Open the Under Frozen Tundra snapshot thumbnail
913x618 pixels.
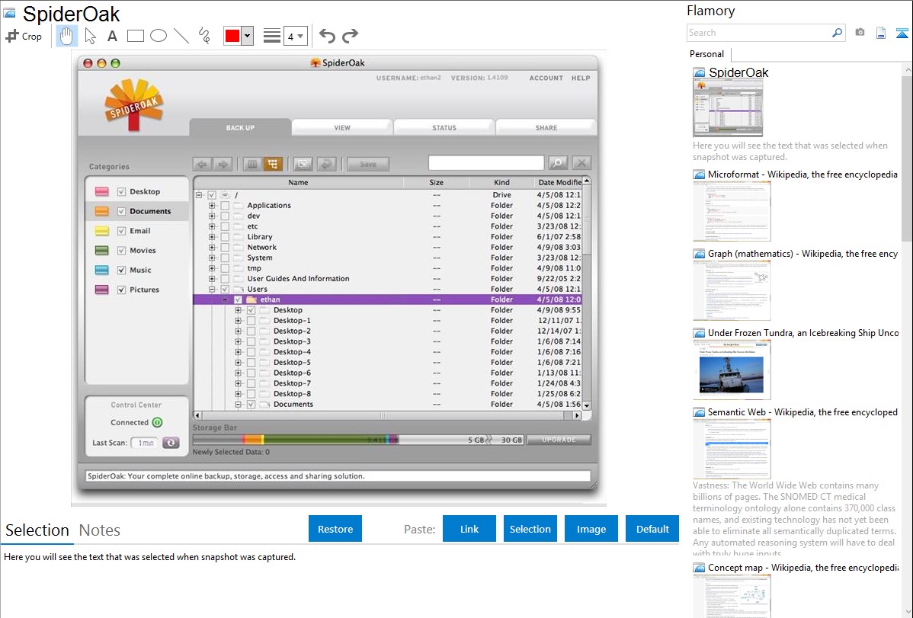[x=732, y=370]
